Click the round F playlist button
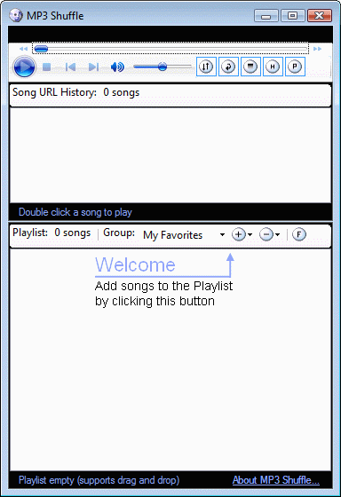The image size is (341, 497). [x=298, y=234]
